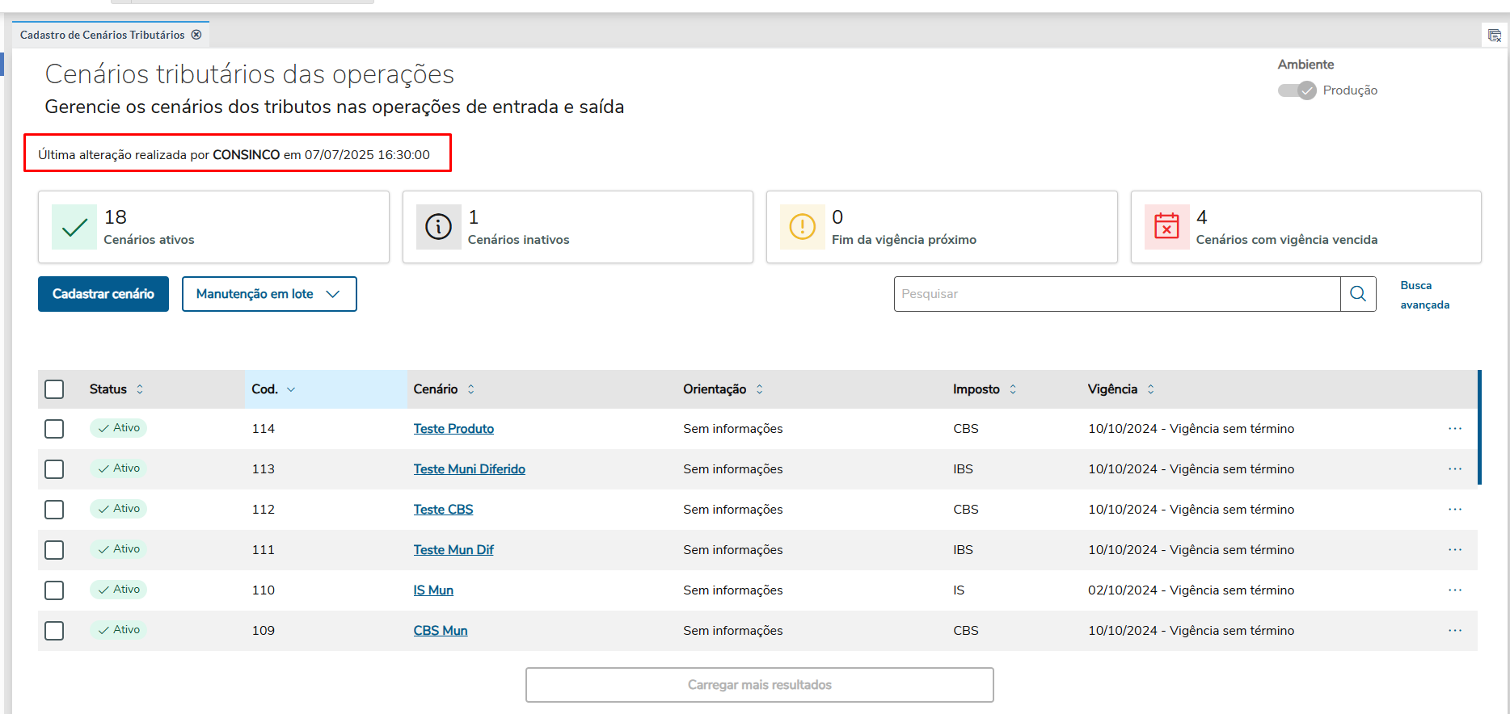
Task: Close the Cadastro de Cenários Tributários tab
Action: click(x=196, y=35)
